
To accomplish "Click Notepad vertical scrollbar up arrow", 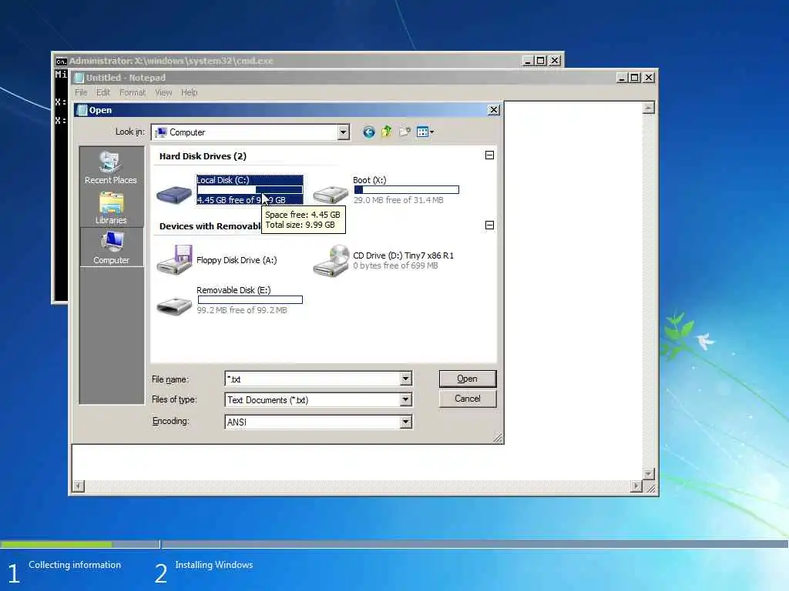I will pyautogui.click(x=649, y=108).
